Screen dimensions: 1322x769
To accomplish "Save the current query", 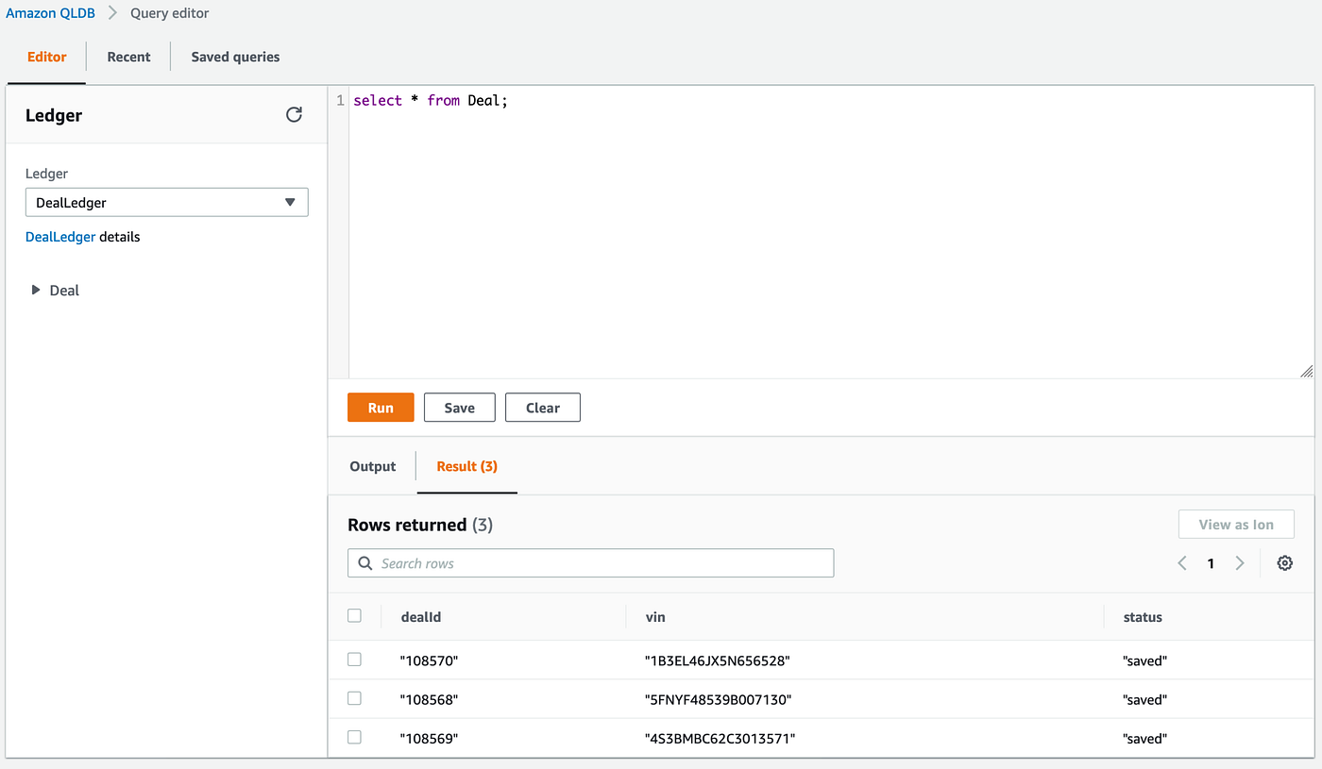I will pyautogui.click(x=459, y=407).
